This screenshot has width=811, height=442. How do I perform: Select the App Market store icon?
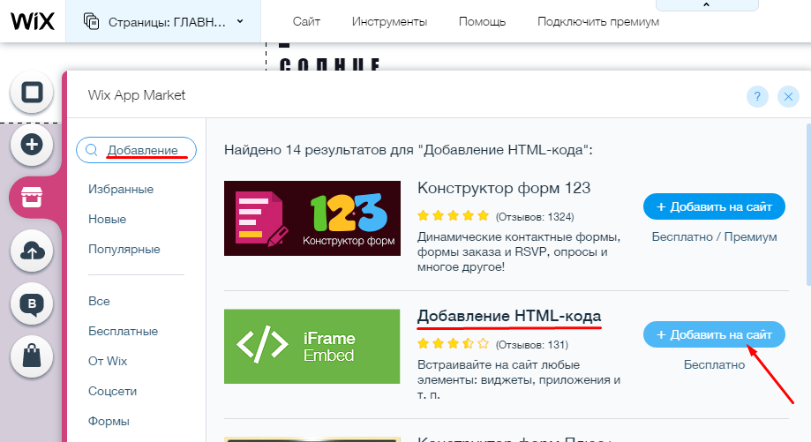(x=32, y=197)
